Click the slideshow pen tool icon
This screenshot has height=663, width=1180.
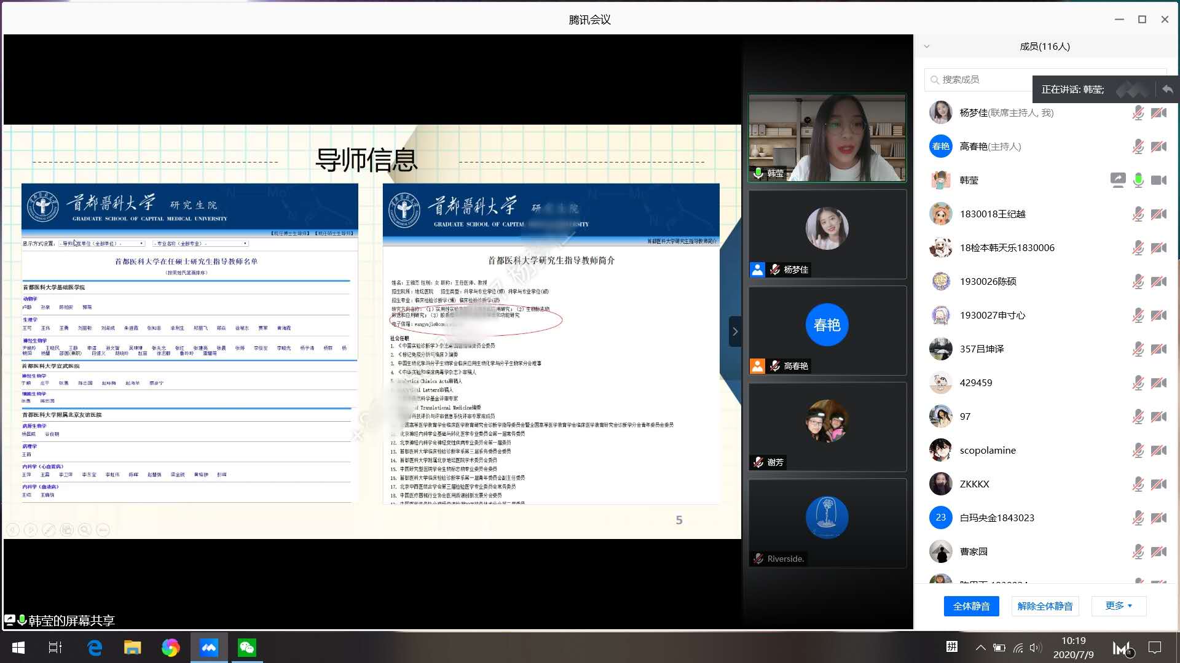coord(49,530)
